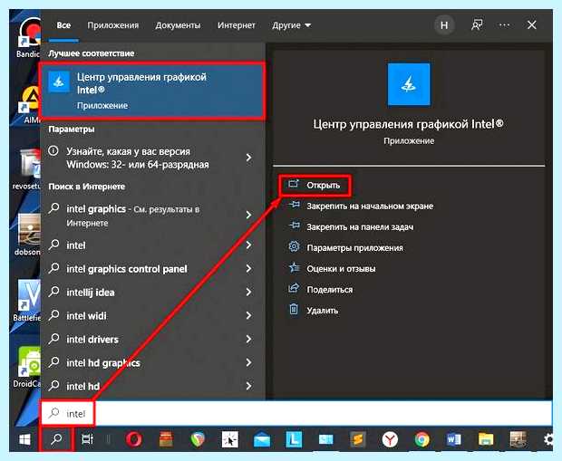Expand arrow next to Windows version setting
This screenshot has width=562, height=461.
[x=248, y=158]
